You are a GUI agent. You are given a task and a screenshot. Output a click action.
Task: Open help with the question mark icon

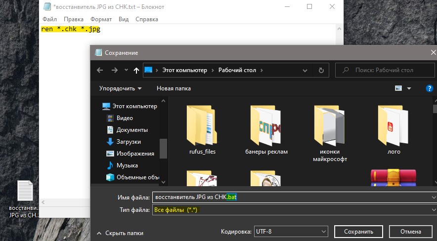coord(430,88)
